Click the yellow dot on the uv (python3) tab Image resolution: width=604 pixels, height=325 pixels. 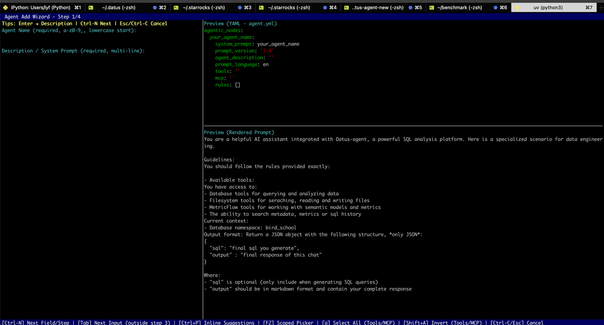(x=517, y=8)
